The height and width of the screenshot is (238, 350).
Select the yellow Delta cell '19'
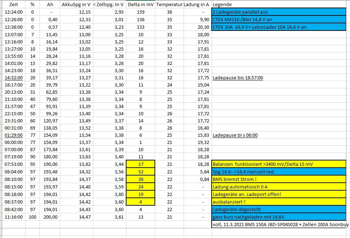coord(141,195)
